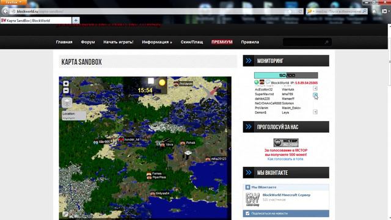391x220 pixels.
Task: Expand the map side panel arrow
Action: click(230, 148)
